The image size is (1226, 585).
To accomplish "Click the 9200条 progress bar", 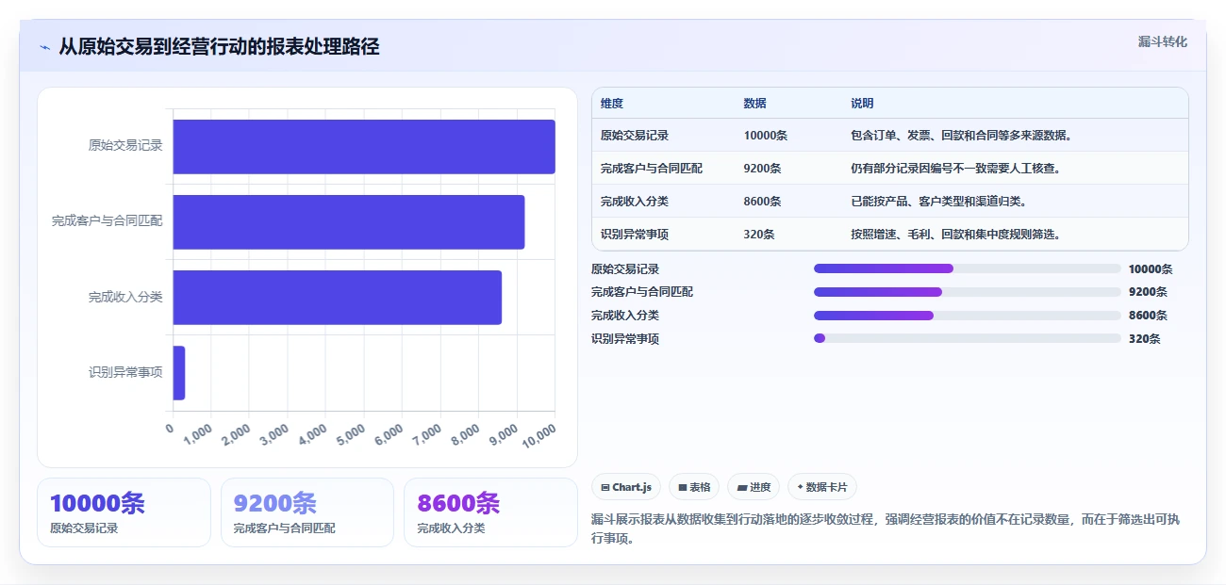I will [x=968, y=292].
